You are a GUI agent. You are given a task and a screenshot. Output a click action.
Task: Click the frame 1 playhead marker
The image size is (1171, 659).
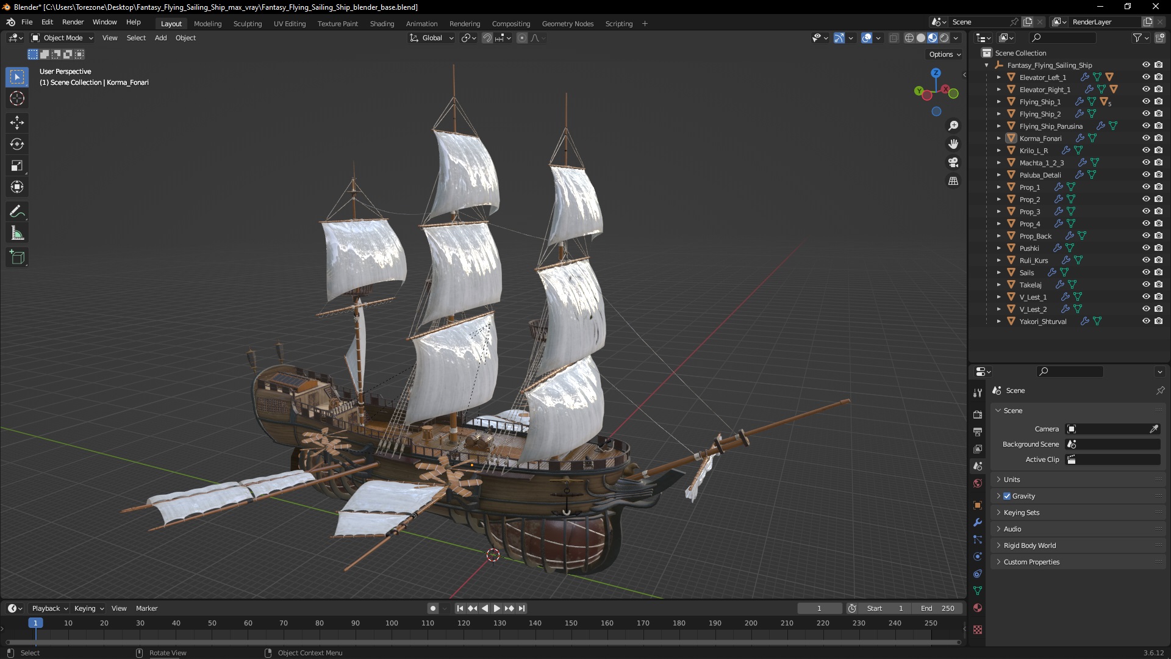click(x=35, y=623)
